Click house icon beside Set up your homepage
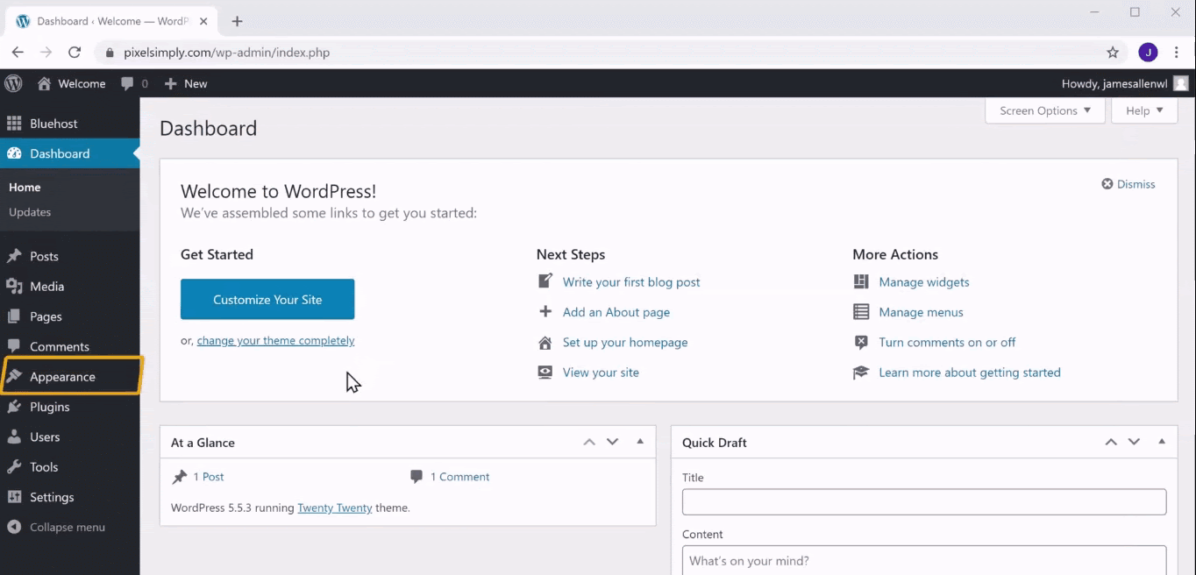Image resolution: width=1196 pixels, height=575 pixels. coord(545,342)
